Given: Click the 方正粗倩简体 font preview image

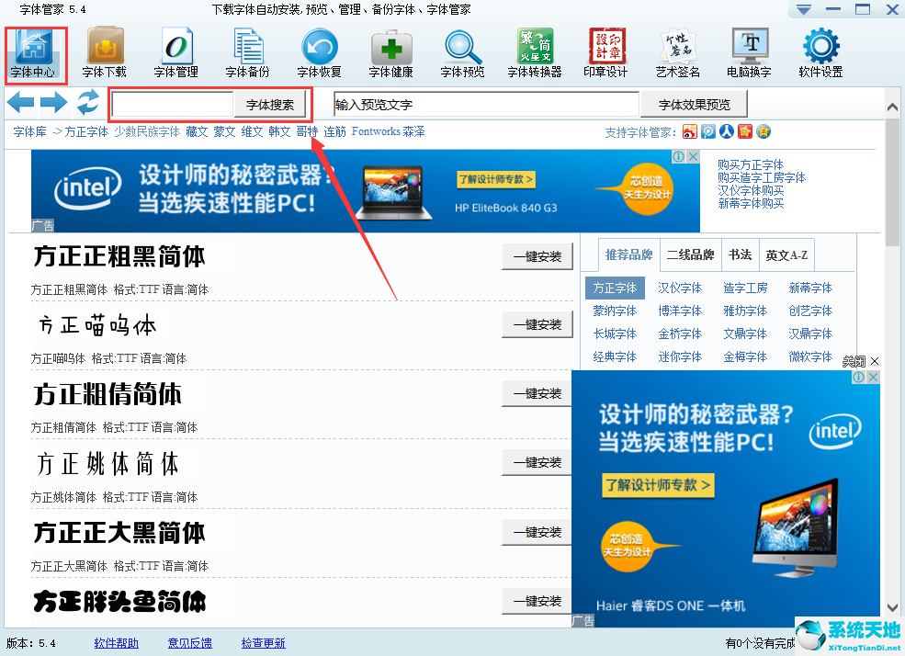Looking at the screenshot, I should tap(107, 395).
